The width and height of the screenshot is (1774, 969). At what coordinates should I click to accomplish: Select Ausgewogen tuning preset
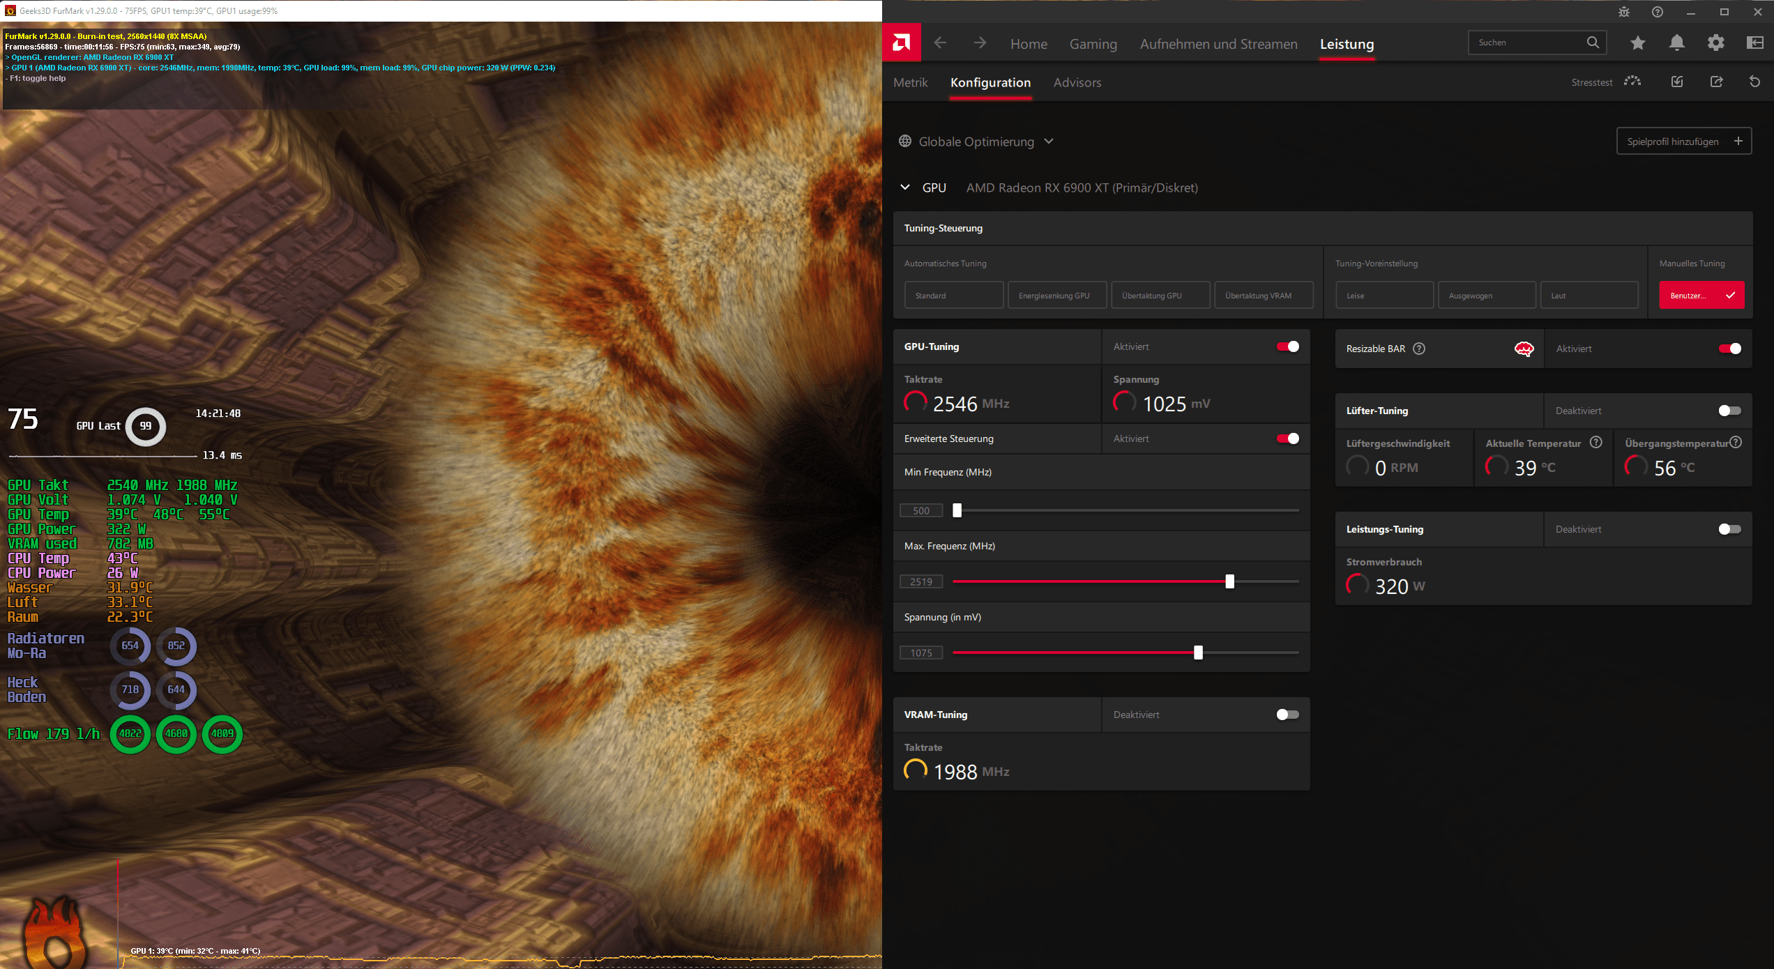[1487, 296]
